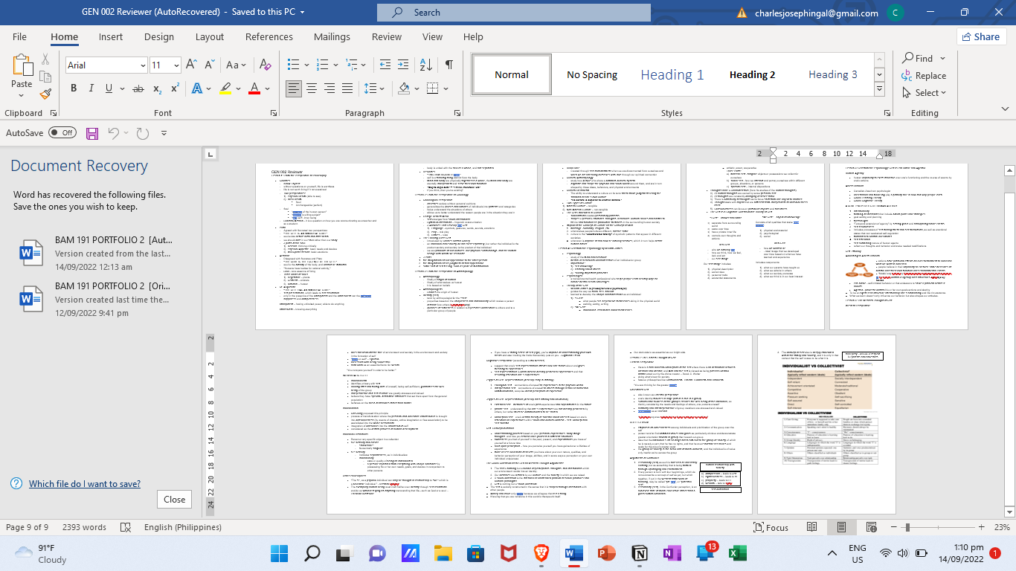
Task: Open Replace in the Editing group
Action: 924,76
